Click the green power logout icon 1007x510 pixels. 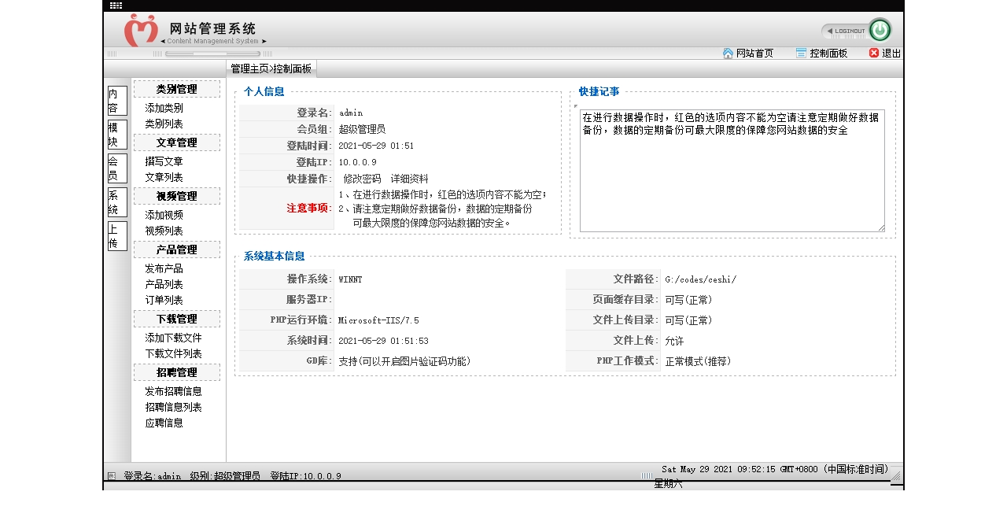tap(880, 31)
